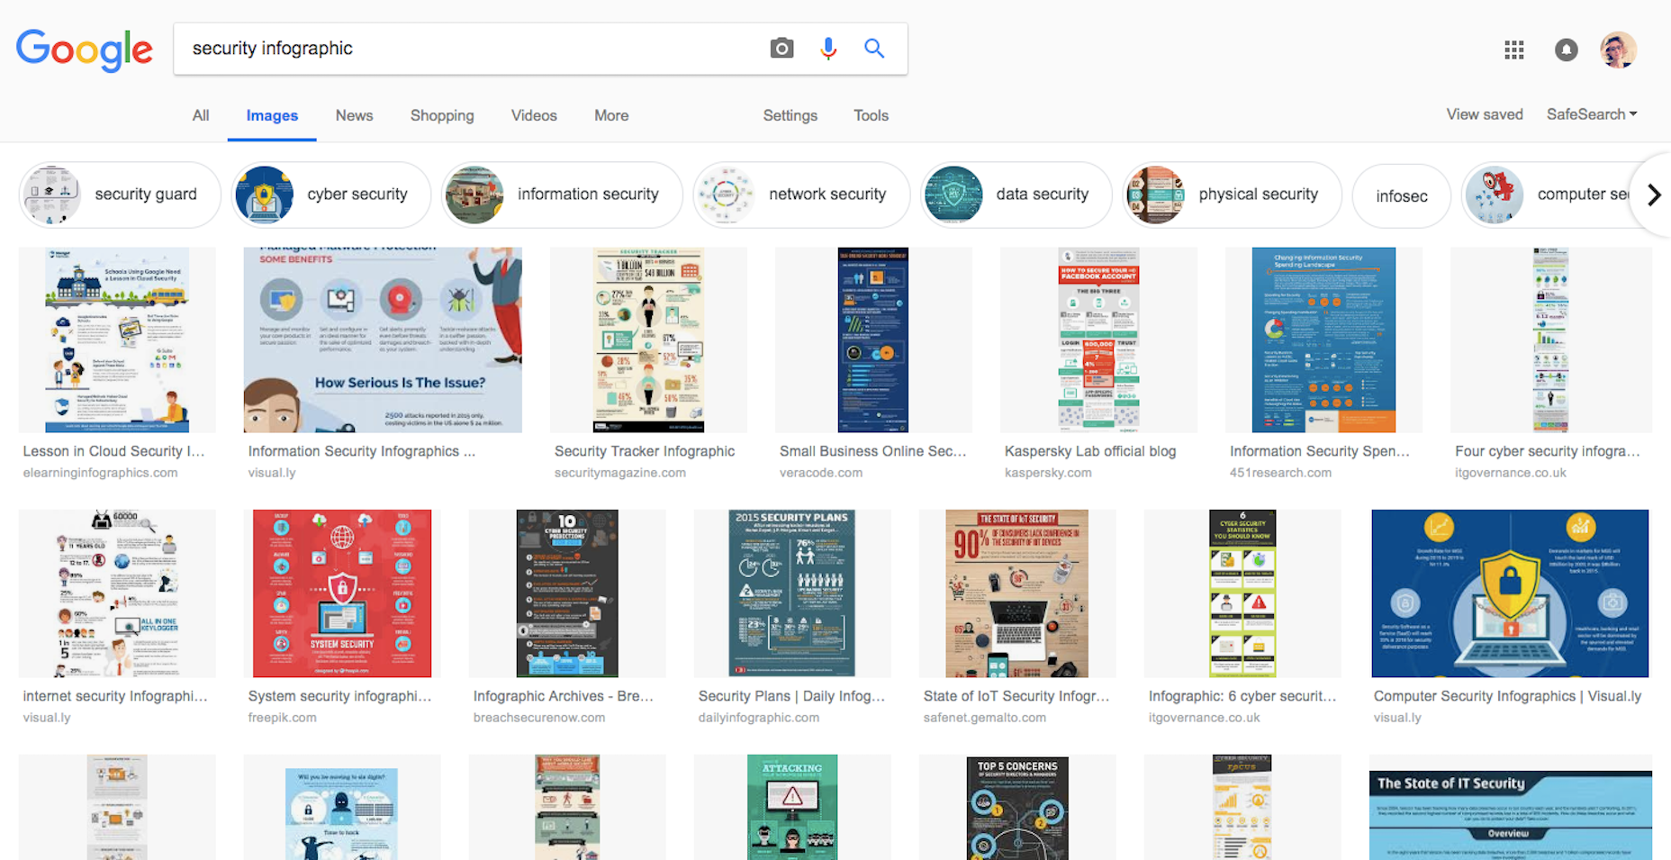Expand the More menu
The image size is (1671, 860).
pos(611,115)
